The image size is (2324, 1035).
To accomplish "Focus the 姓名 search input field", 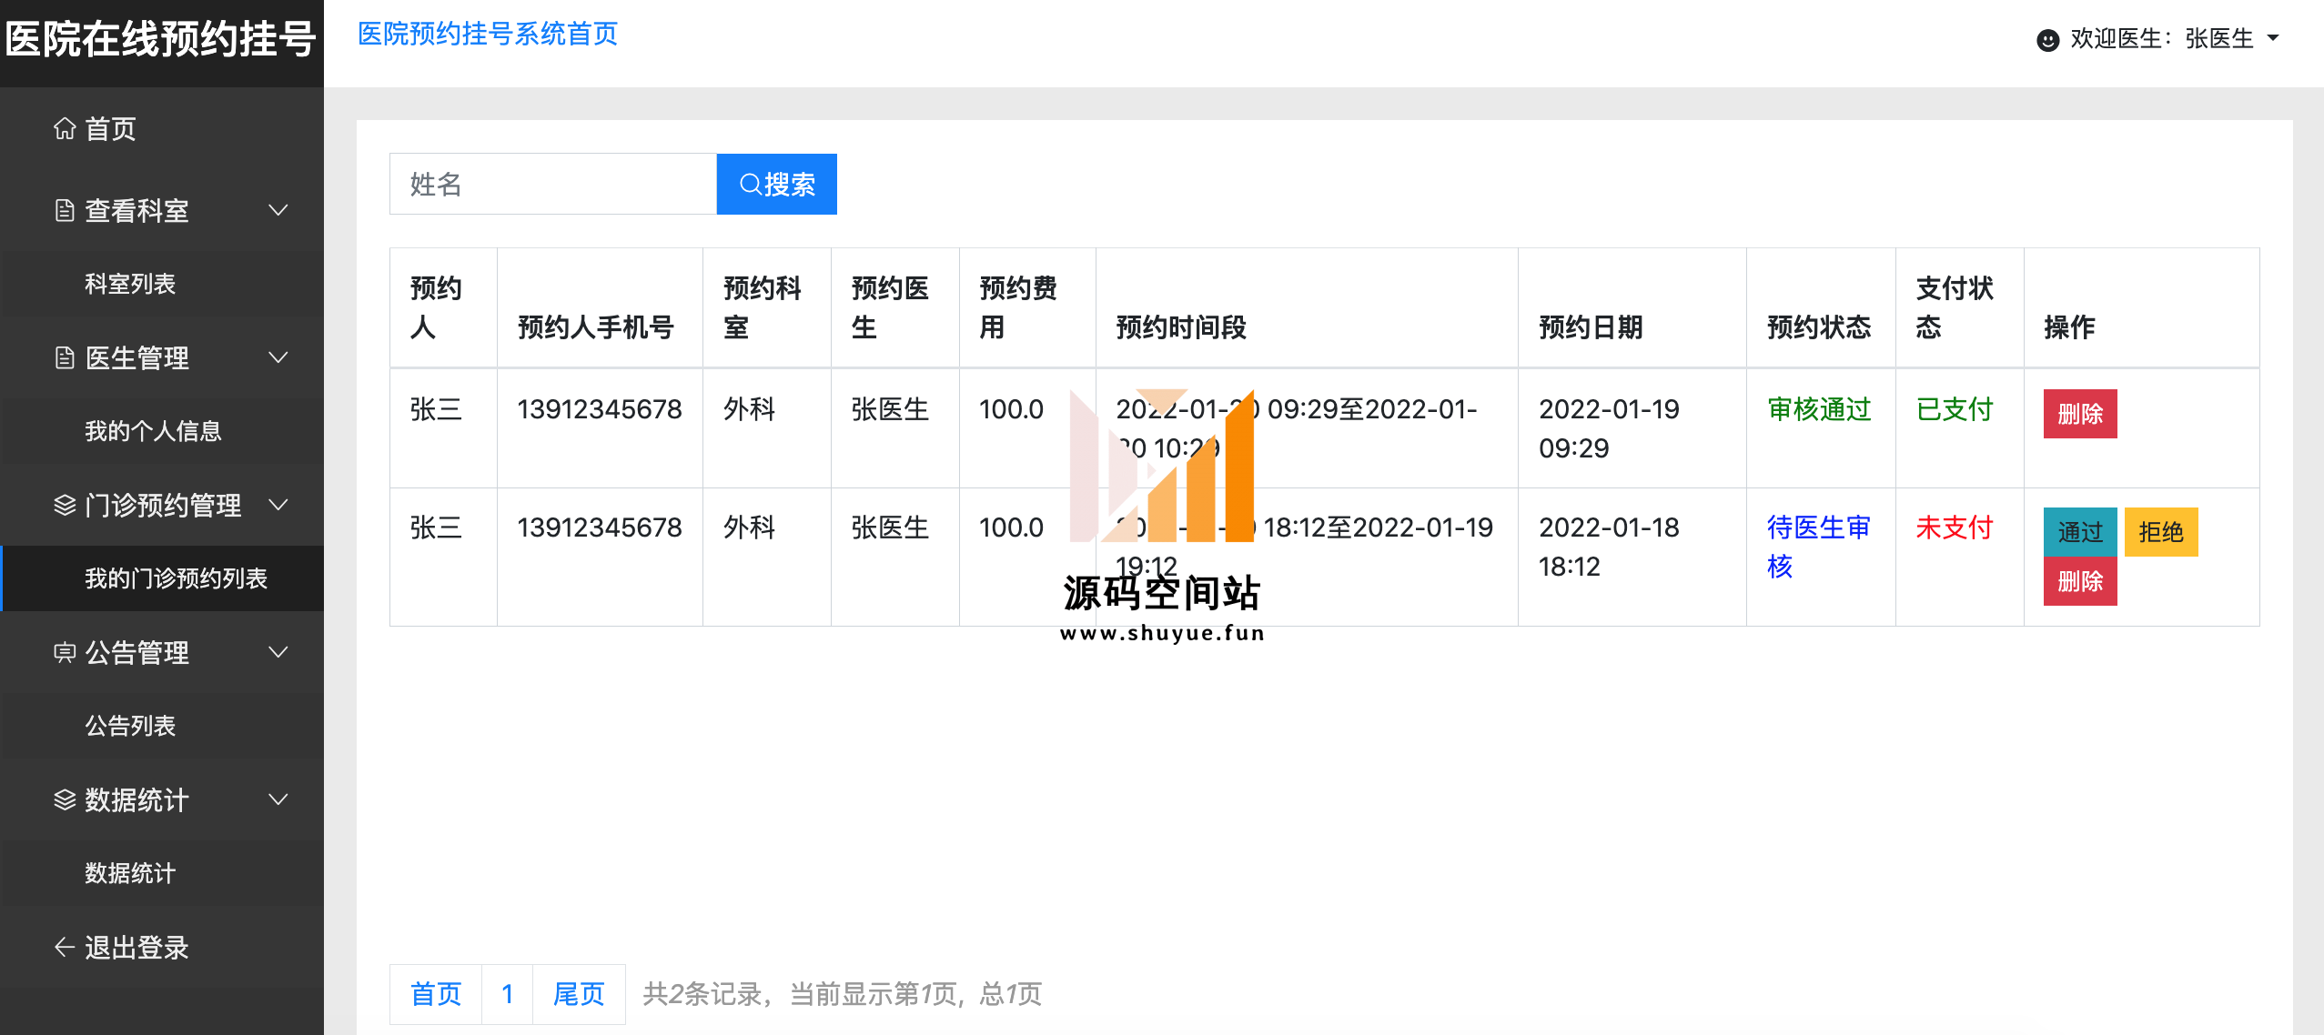I will point(553,185).
